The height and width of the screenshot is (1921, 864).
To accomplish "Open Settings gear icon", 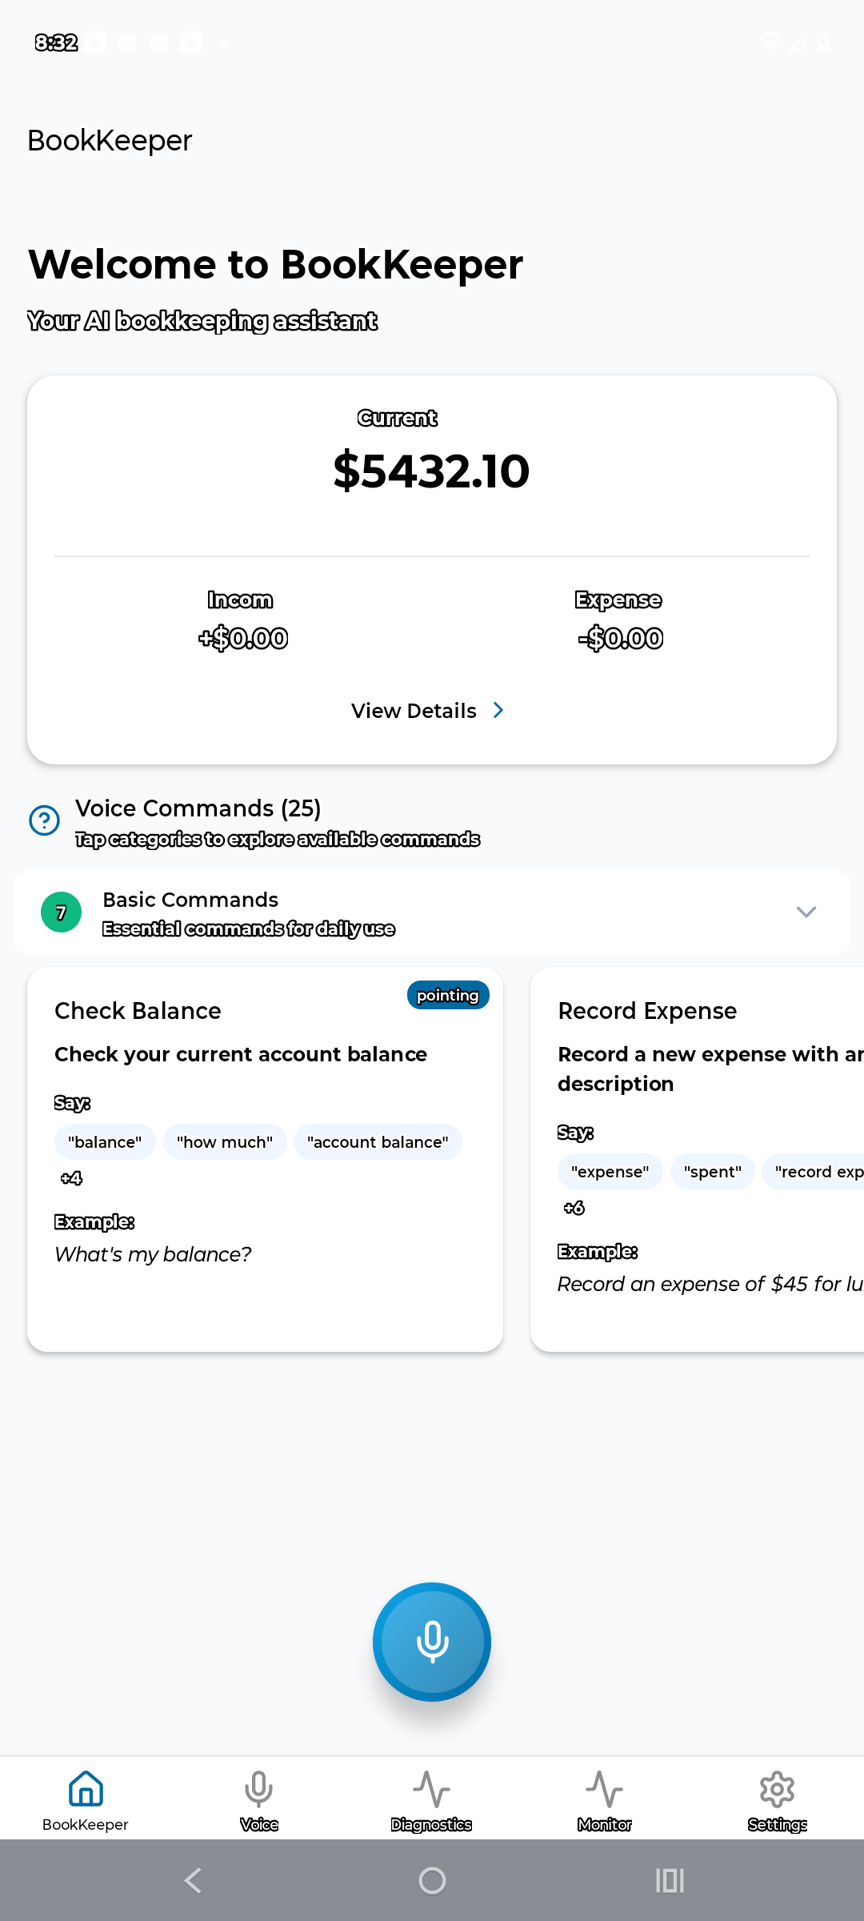I will pos(777,1790).
